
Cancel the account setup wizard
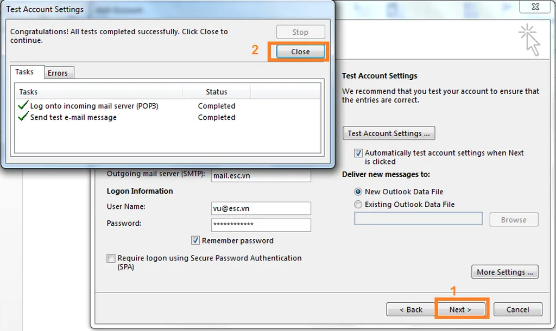(517, 309)
